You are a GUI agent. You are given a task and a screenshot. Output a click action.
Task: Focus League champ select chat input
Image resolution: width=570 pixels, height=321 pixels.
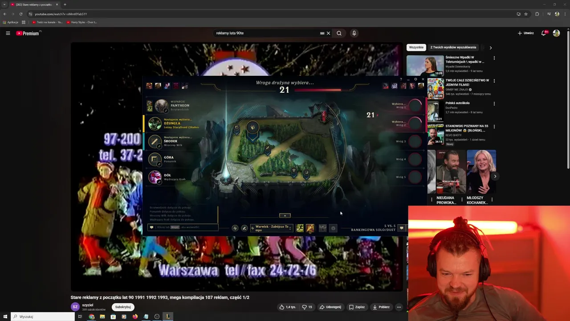[x=183, y=227]
